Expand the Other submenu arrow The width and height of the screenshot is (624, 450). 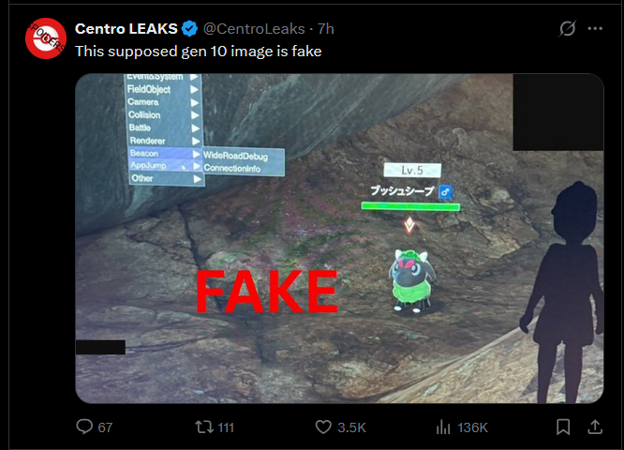197,179
